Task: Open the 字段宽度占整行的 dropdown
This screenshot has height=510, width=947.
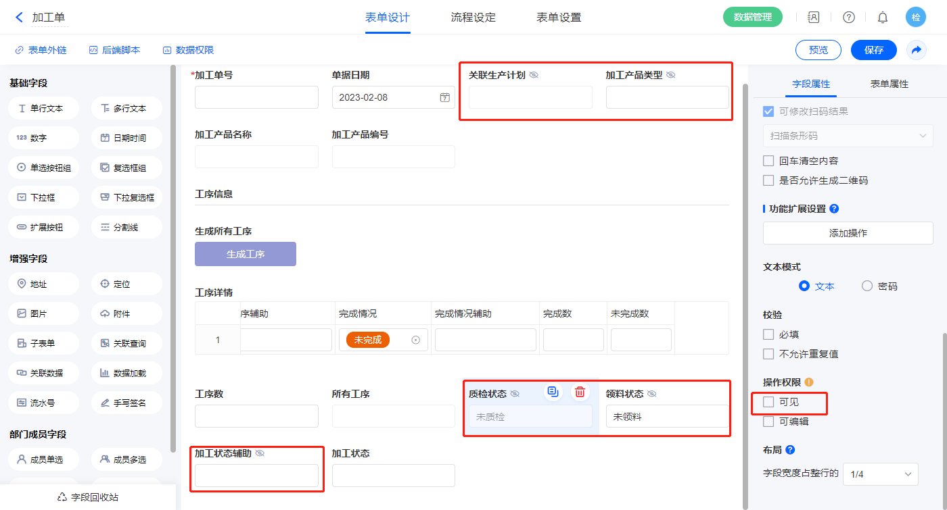Action: [x=880, y=474]
